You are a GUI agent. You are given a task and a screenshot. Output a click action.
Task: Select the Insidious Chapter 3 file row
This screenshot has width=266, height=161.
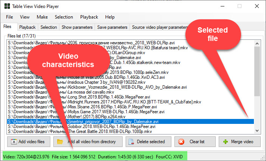click(130, 82)
